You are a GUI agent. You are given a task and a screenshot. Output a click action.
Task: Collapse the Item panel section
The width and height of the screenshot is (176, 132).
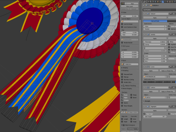122,60
